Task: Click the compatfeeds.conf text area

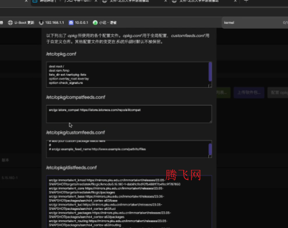Action: click(129, 114)
